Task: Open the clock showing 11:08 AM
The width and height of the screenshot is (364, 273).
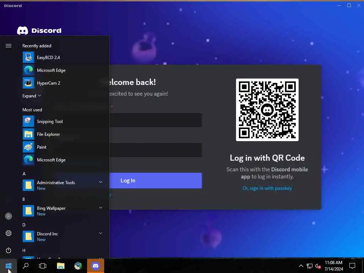Action: point(333,266)
